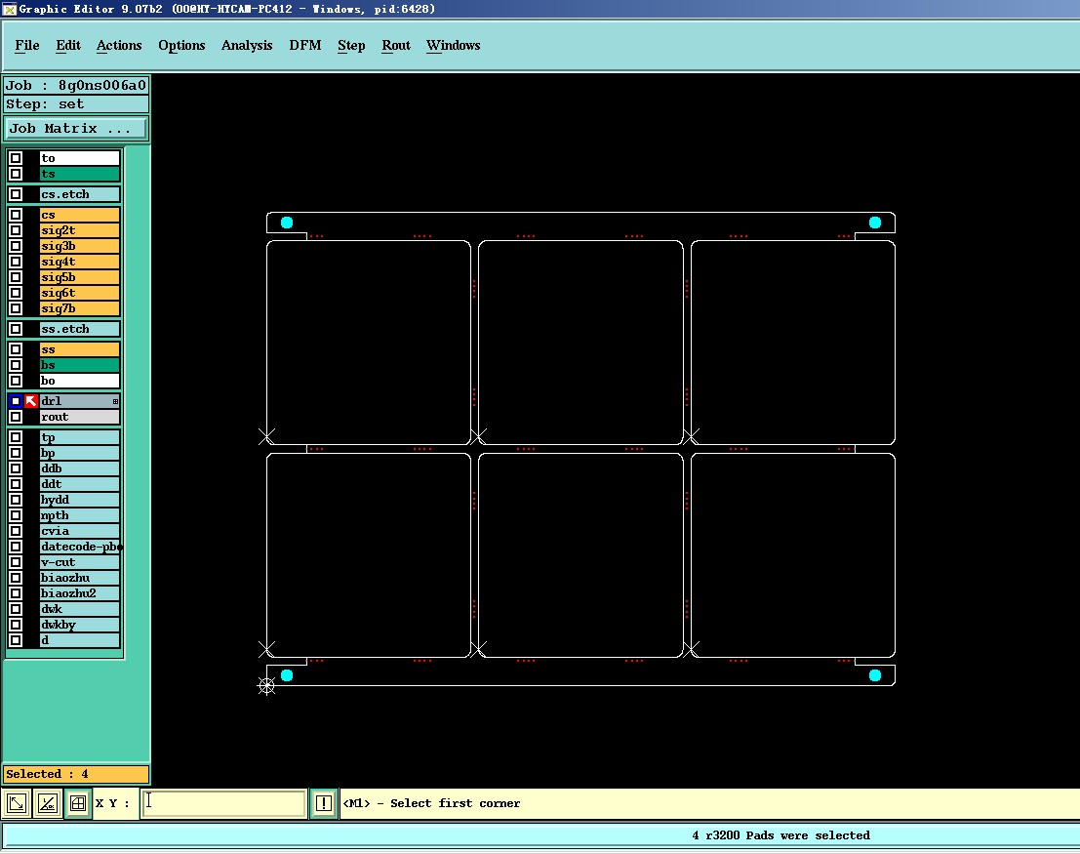Select the hydd layer name
This screenshot has height=854, width=1080.
[x=79, y=500]
